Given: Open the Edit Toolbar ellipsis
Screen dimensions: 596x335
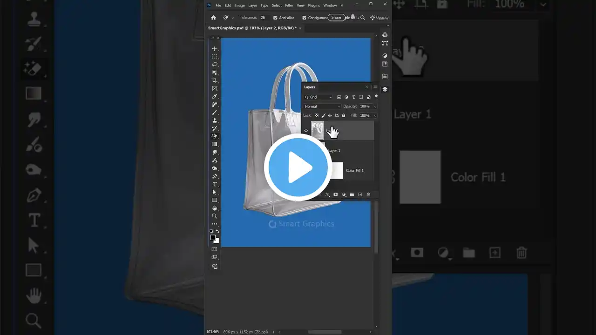Looking at the screenshot, I should point(215,224).
